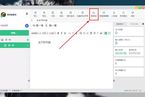Click the magic wand auto-format icon

pyautogui.click(x=102, y=33)
